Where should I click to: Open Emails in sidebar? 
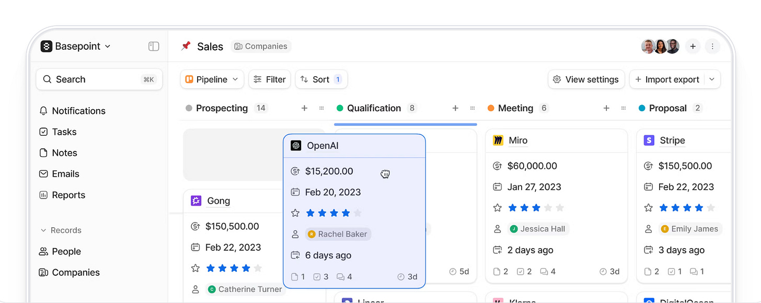(59, 174)
